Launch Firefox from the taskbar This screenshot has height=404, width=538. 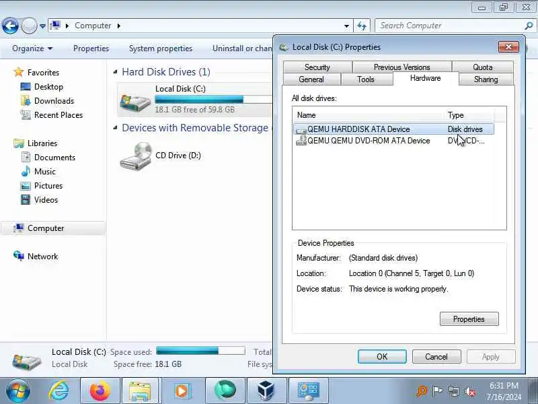[100, 391]
